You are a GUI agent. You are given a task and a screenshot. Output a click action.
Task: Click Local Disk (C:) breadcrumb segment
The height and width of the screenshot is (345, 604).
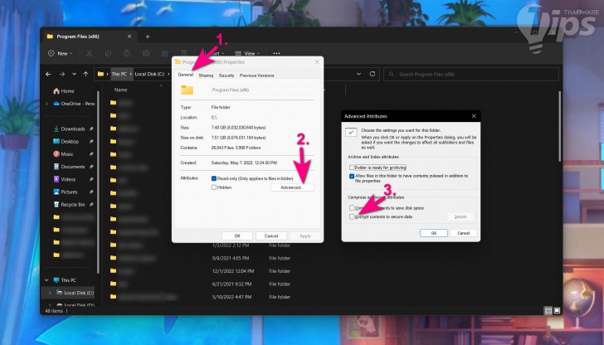(149, 74)
